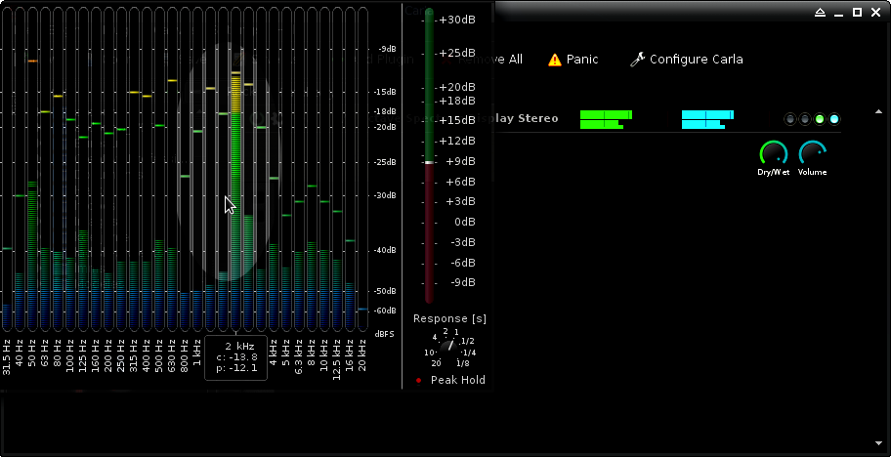Close the Carla window
The width and height of the screenshot is (891, 457).
point(875,13)
